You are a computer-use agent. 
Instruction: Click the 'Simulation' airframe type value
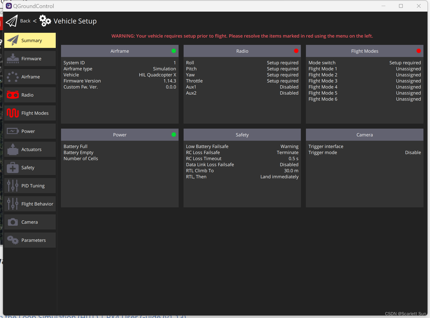pyautogui.click(x=164, y=69)
